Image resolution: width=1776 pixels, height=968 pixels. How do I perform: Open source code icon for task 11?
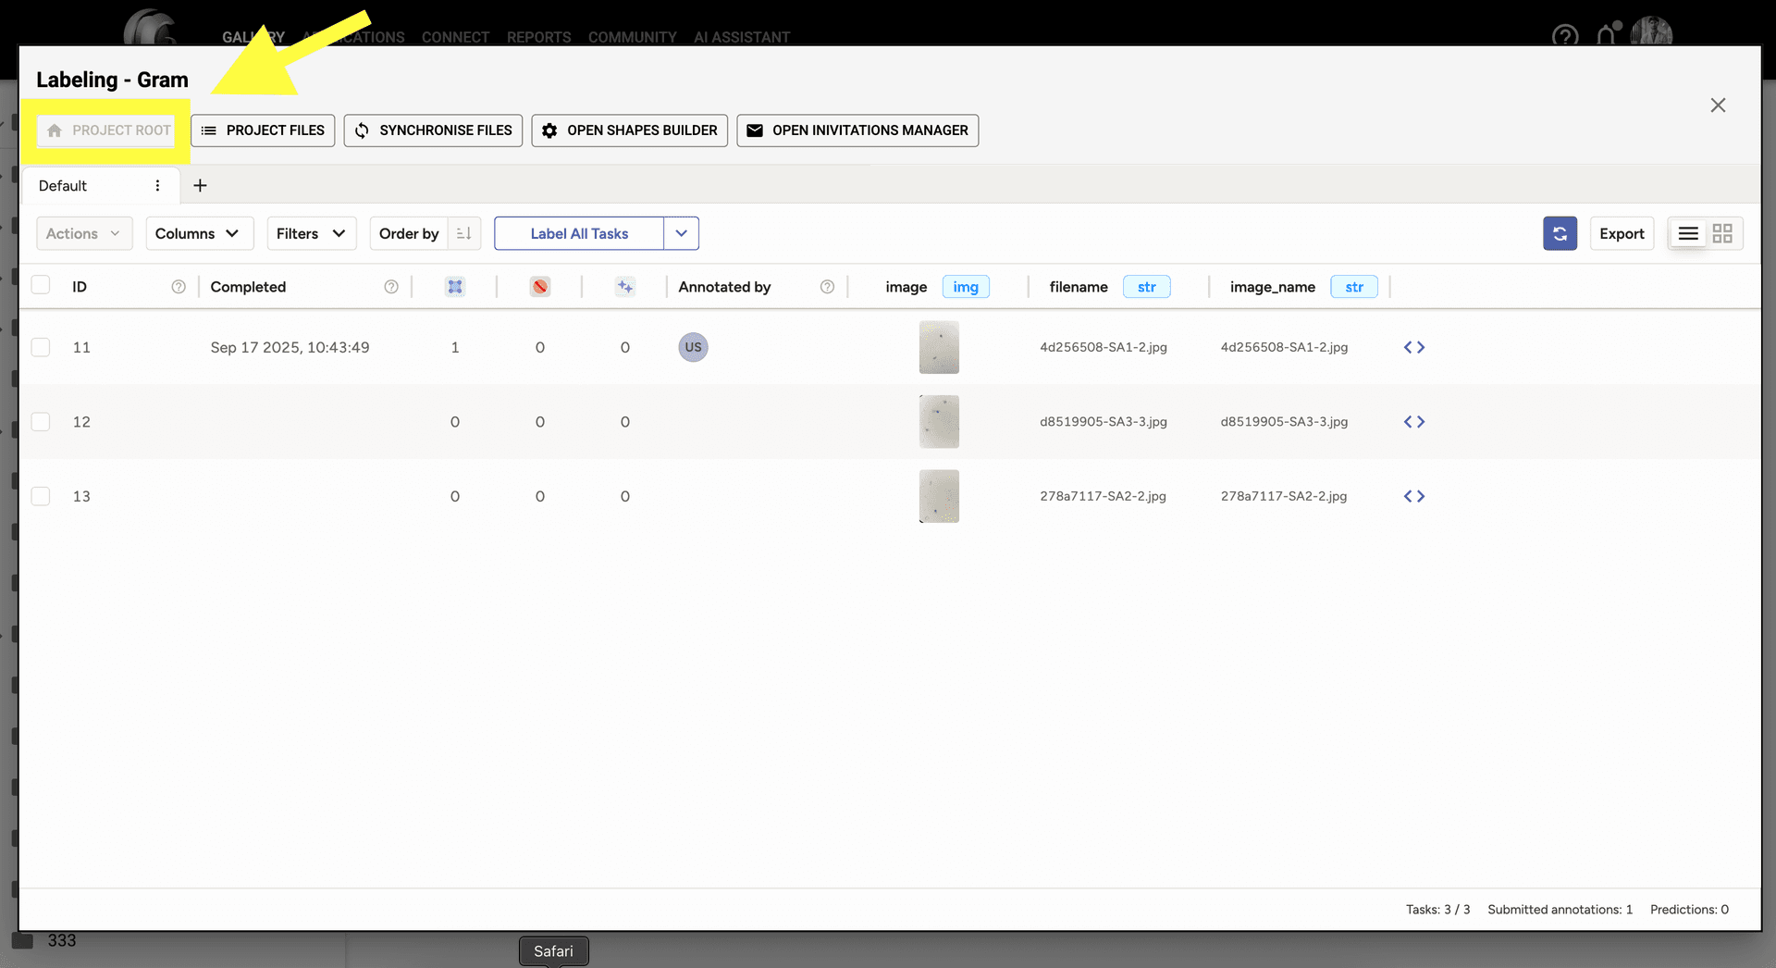click(1413, 347)
